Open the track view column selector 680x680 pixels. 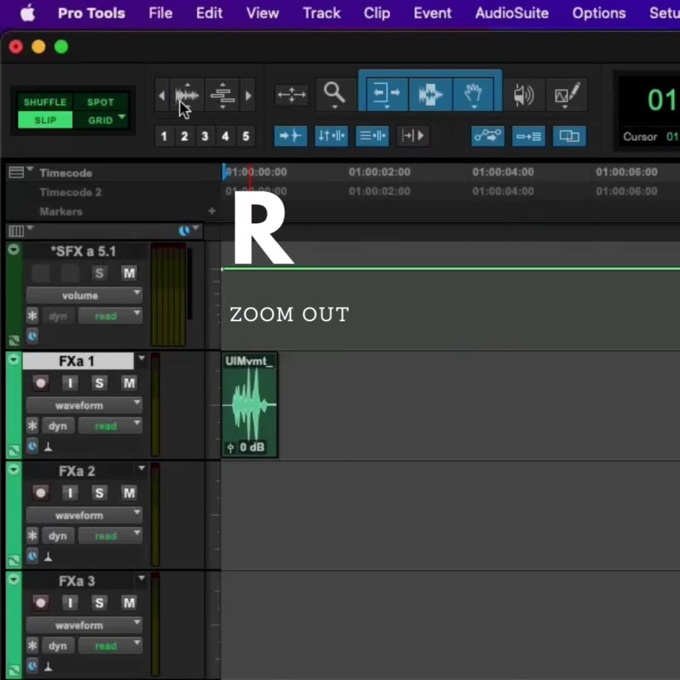[20, 230]
